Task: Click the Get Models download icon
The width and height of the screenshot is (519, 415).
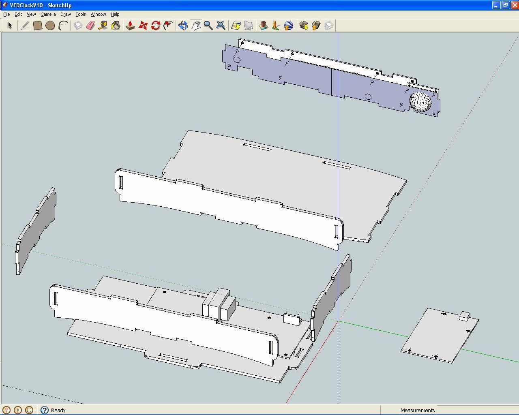Action: click(303, 26)
